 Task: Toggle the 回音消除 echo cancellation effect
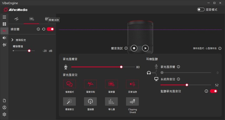[132, 84]
